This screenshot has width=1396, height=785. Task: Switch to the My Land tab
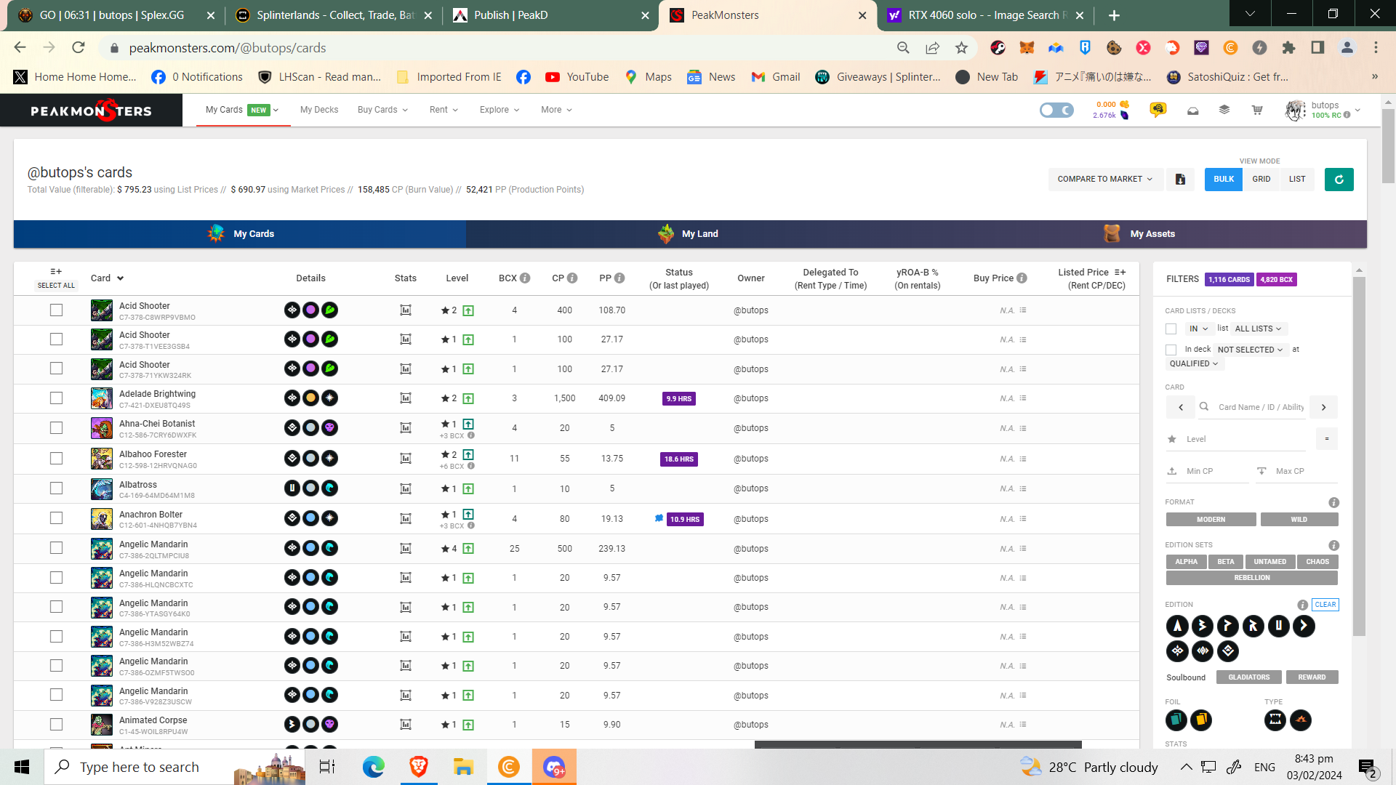688,234
